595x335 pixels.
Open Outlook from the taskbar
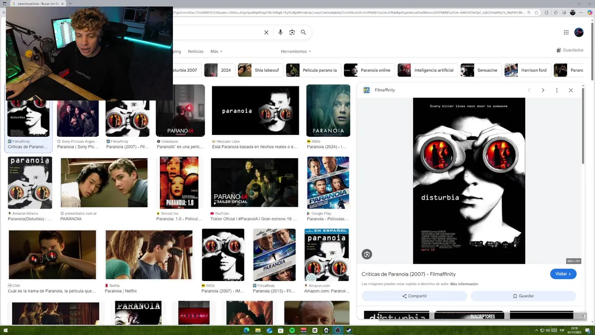point(269,330)
